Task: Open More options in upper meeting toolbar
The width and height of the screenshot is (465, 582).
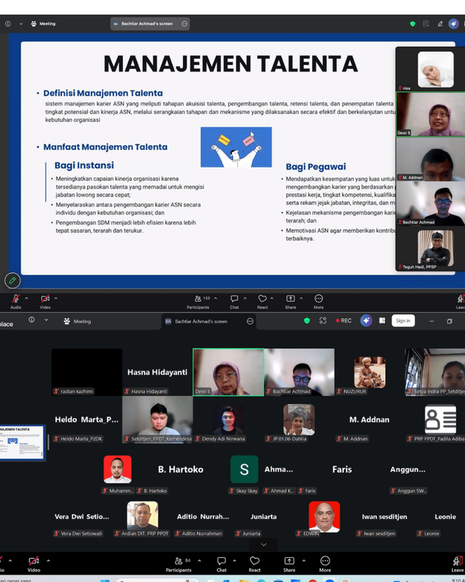Action: tap(319, 302)
